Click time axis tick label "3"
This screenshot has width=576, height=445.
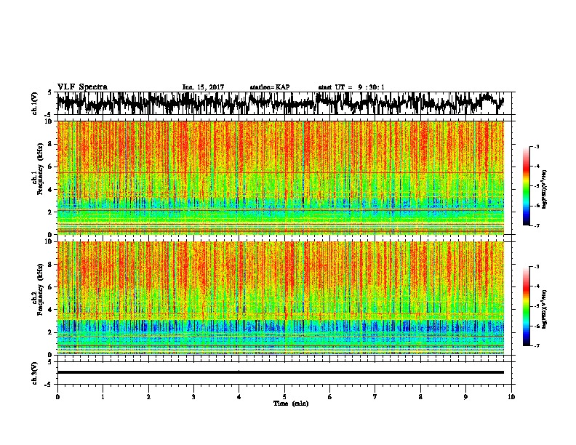coord(193,397)
